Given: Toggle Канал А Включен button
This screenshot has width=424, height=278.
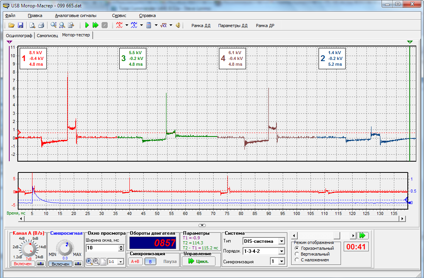Looking at the screenshot, I should click(x=23, y=264).
